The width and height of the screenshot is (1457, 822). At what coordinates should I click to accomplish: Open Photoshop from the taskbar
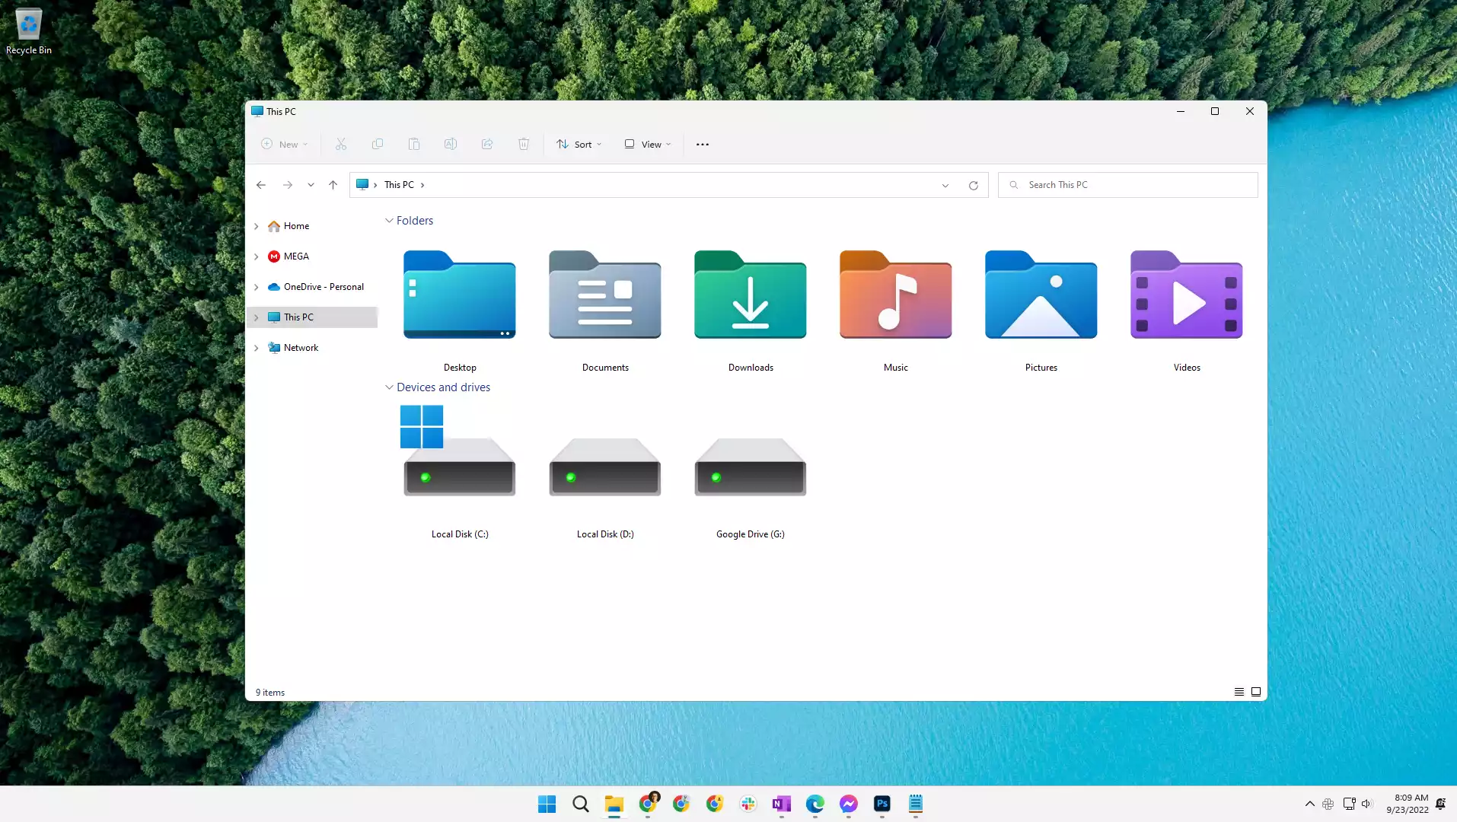point(882,804)
